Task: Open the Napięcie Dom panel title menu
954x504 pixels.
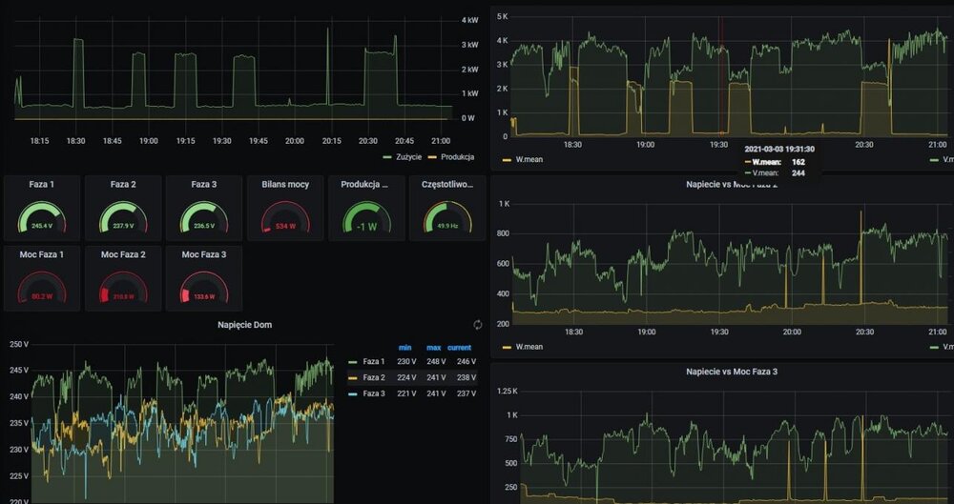Action: coord(245,325)
